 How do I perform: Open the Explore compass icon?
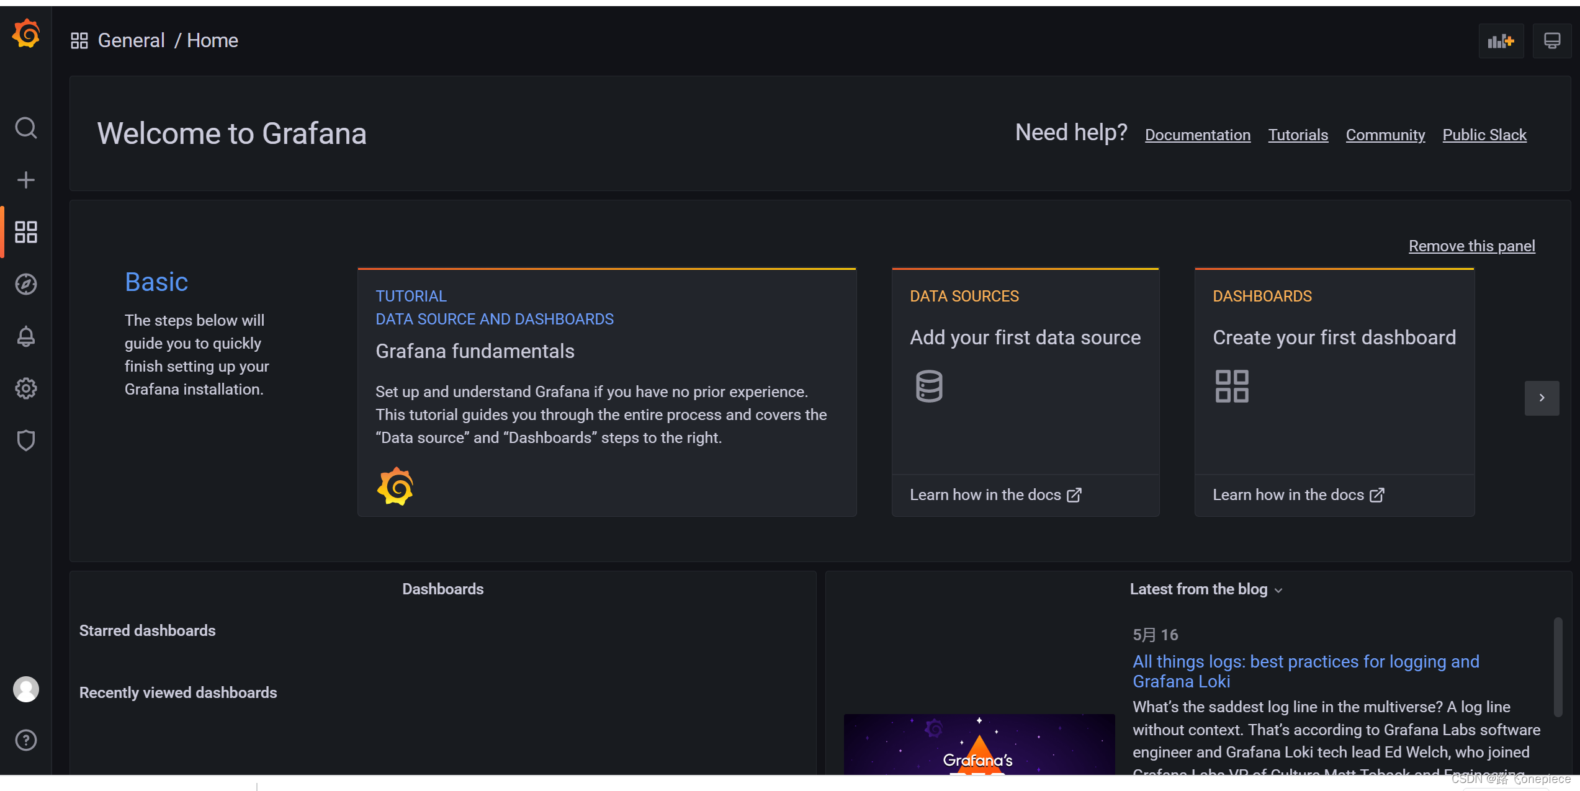[x=25, y=284]
